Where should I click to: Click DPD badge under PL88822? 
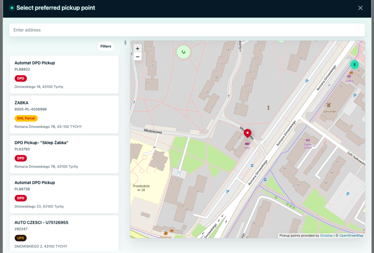coord(20,78)
